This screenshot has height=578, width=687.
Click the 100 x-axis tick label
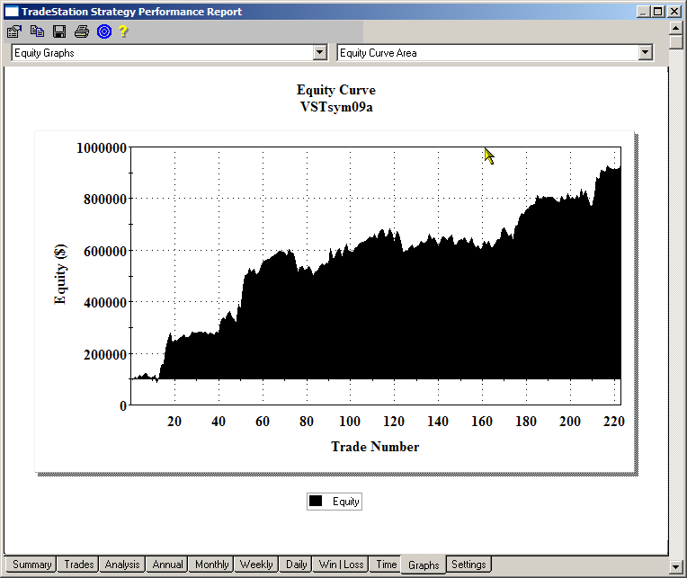[350, 422]
